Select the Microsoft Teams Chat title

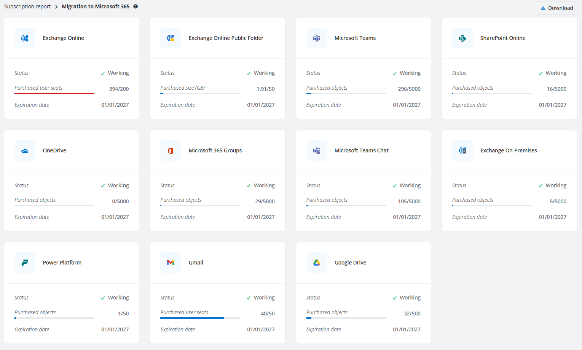(362, 150)
